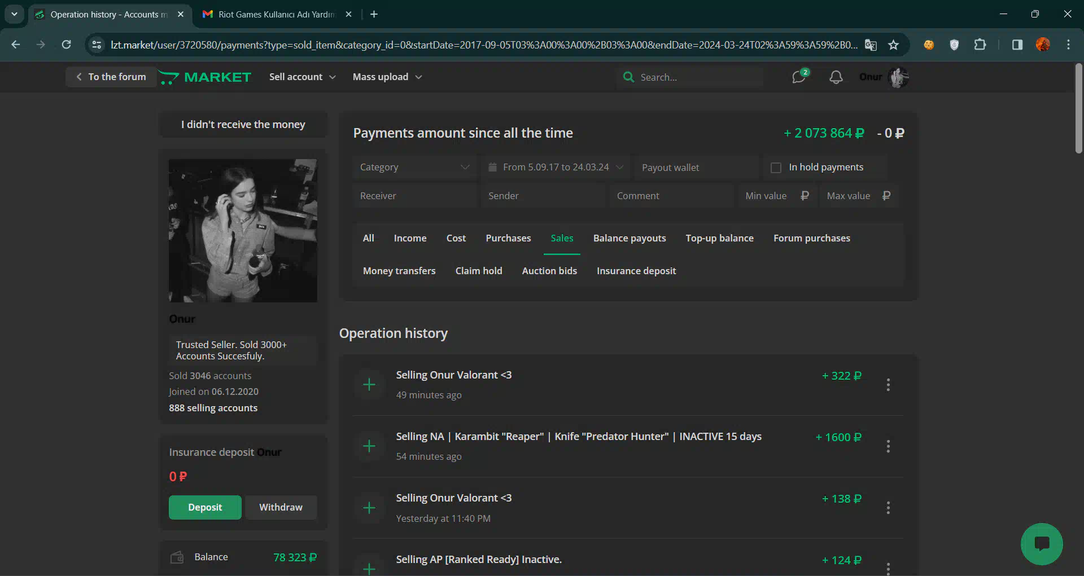Select the All filter tab
1084x576 pixels.
tap(368, 238)
